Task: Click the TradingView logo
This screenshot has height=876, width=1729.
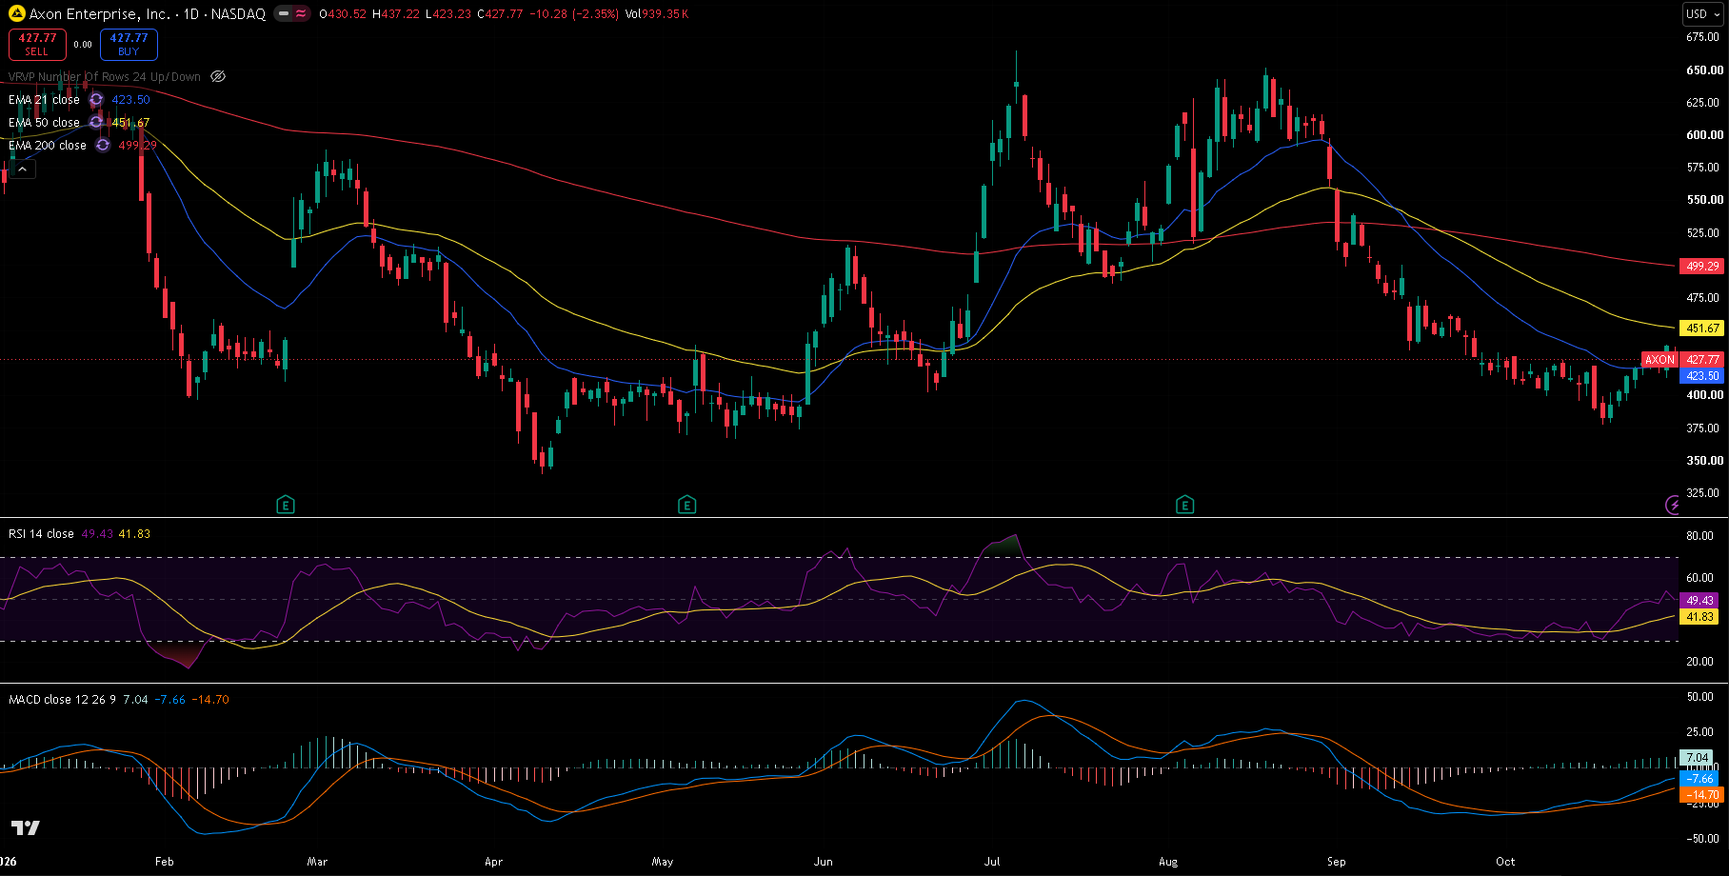Action: click(x=26, y=827)
